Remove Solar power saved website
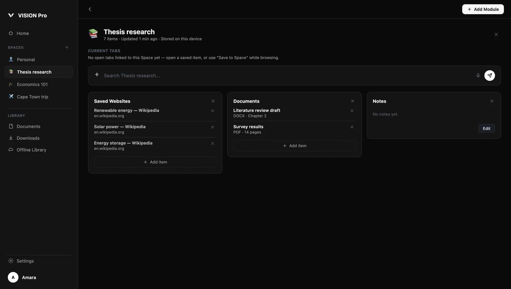Viewport: 511px width, 289px height. click(x=212, y=127)
